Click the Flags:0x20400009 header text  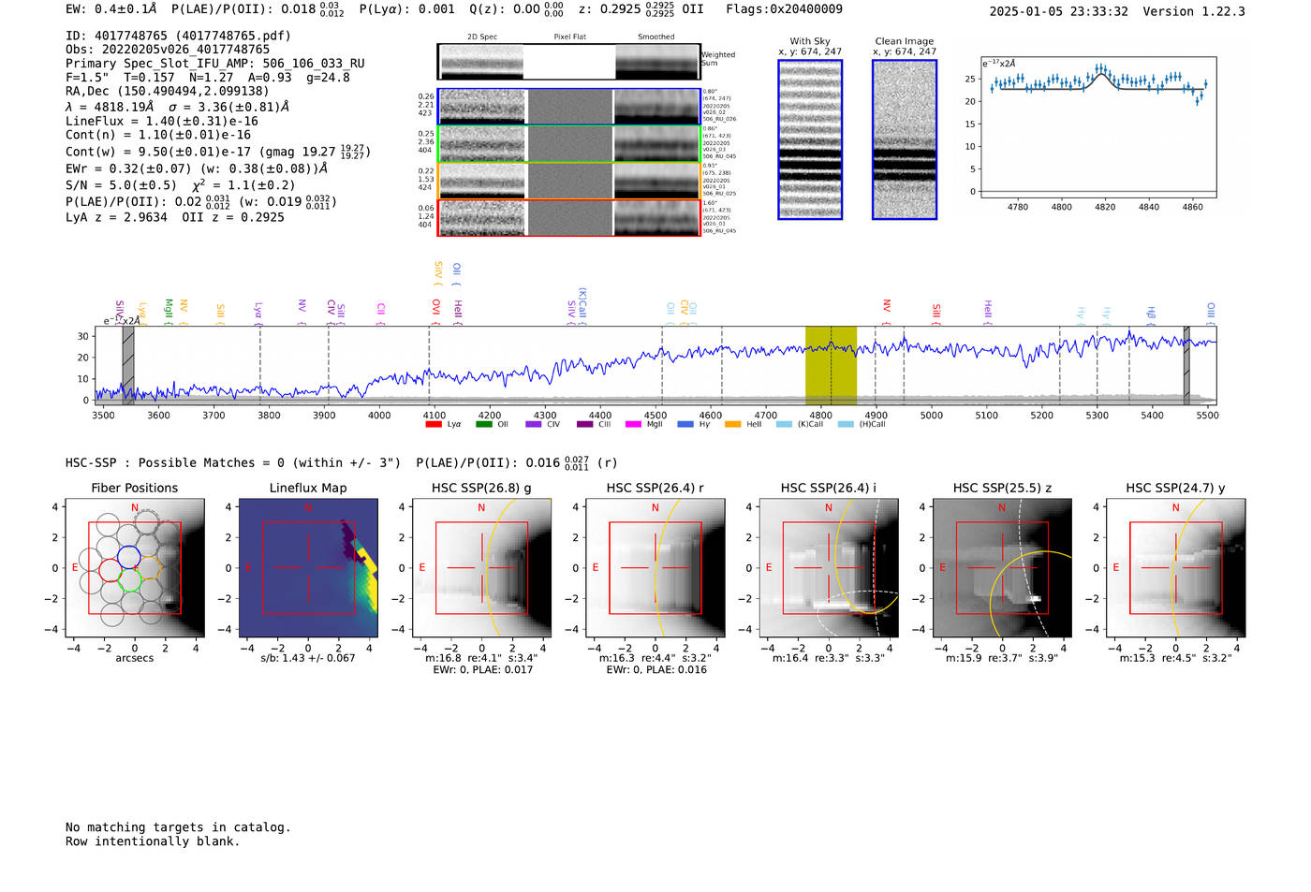tap(784, 9)
